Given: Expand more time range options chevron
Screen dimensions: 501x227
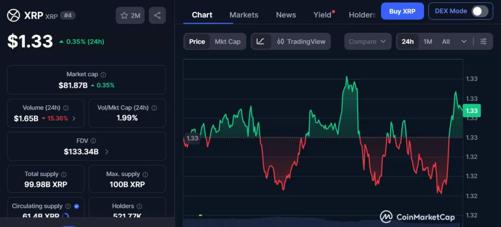Looking at the screenshot, I should pos(464,42).
